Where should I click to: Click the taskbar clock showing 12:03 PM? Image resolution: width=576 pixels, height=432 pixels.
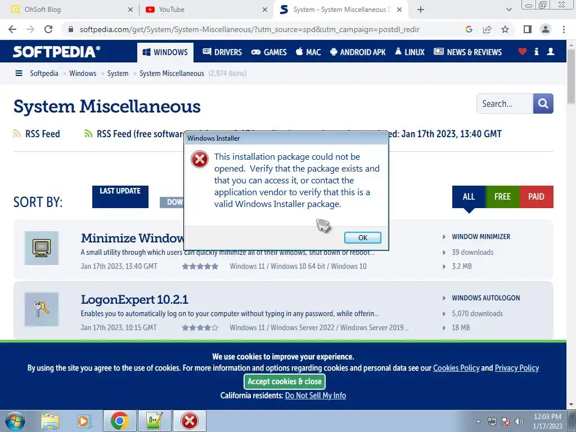click(x=547, y=421)
